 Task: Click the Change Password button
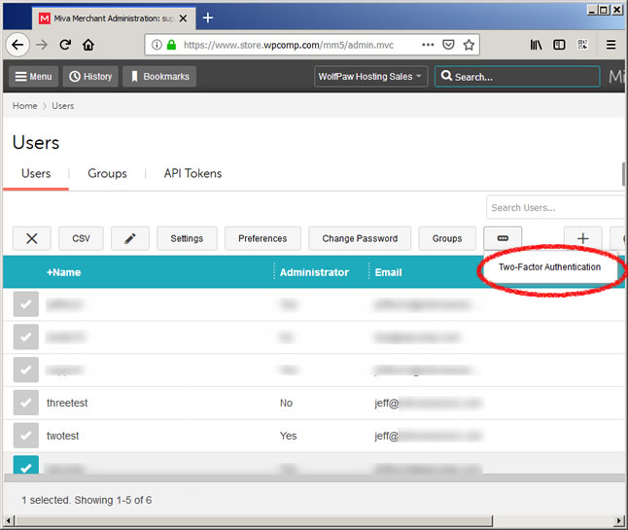tap(360, 238)
